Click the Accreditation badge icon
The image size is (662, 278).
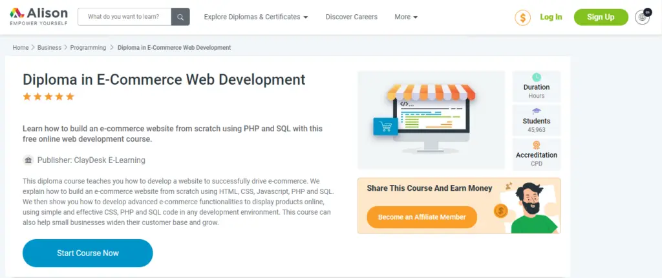[536, 145]
